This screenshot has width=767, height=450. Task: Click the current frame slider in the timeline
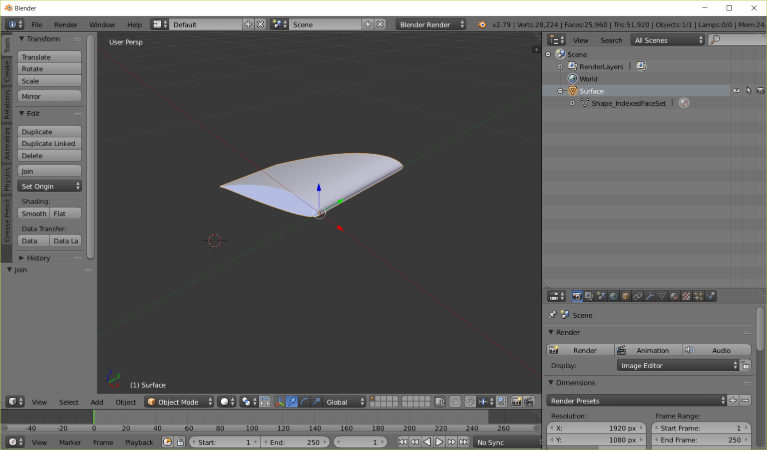361,442
